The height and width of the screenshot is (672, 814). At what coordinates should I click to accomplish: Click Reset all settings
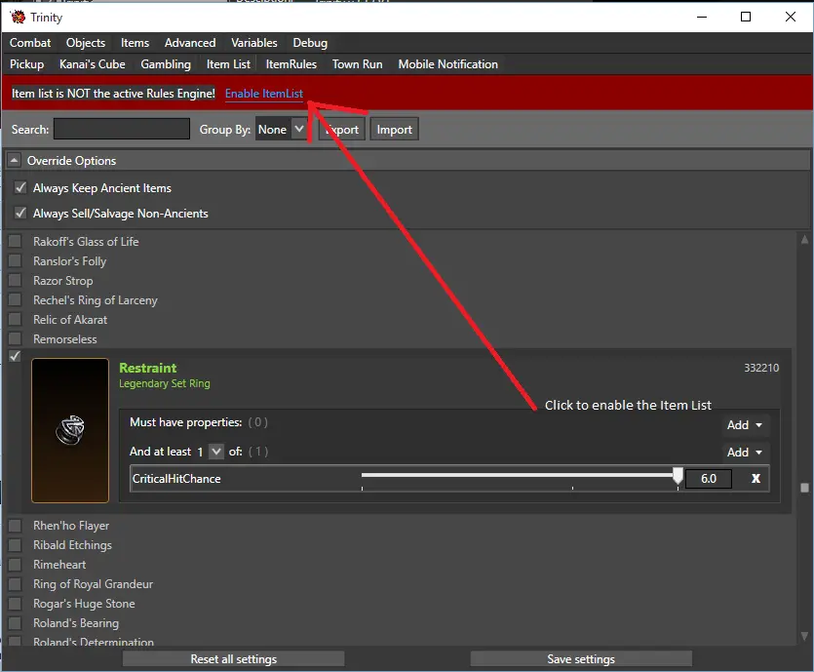[x=234, y=659]
